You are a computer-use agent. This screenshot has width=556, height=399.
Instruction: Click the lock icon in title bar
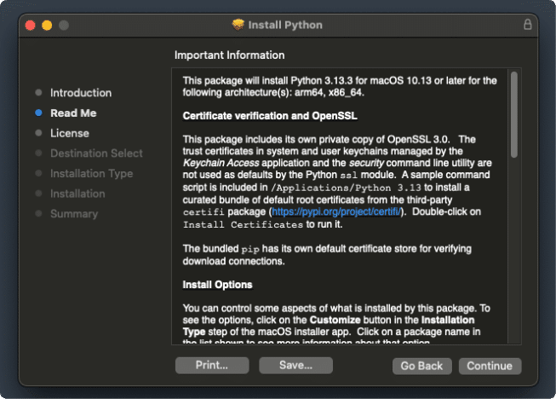[x=527, y=25]
